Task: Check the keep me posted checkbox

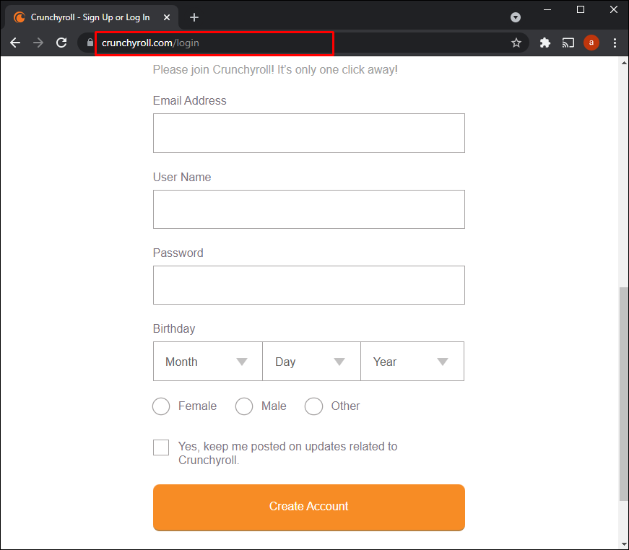Action: tap(161, 448)
